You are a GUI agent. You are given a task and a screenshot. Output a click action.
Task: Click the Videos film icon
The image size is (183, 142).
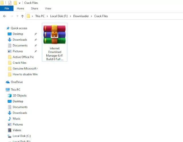point(9,130)
